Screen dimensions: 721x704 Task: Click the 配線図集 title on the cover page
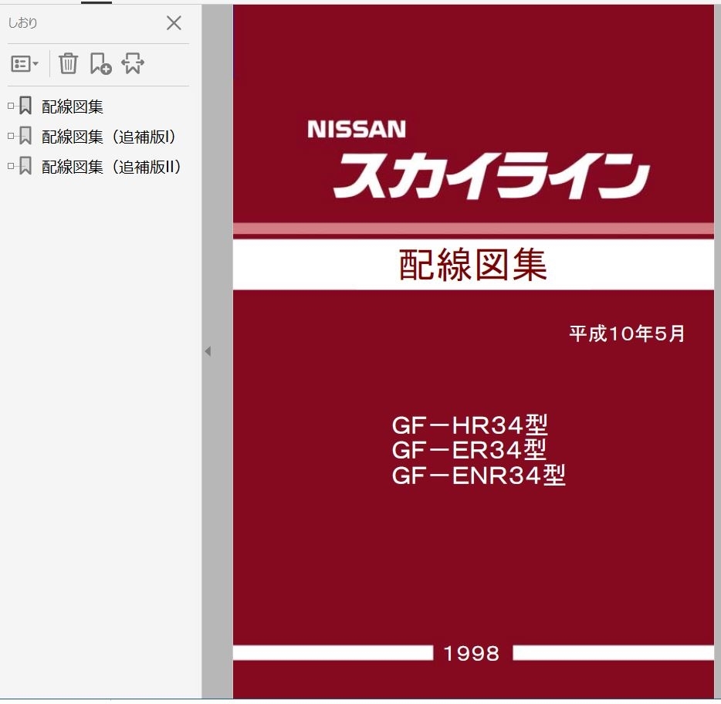click(472, 265)
